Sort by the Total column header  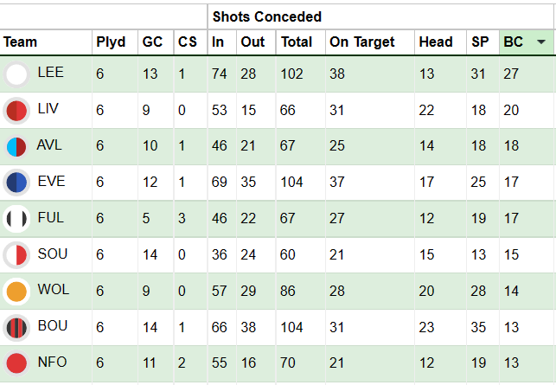point(296,42)
